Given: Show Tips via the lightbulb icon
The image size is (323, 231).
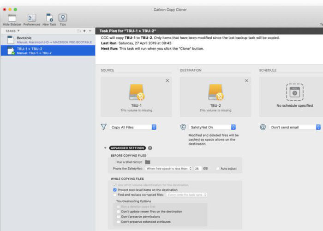Looking at the screenshot, I should (63, 18).
